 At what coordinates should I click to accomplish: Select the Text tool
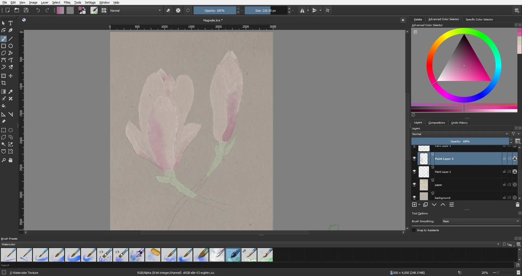click(11, 23)
